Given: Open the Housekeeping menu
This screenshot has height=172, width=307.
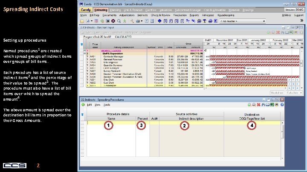Looking at the screenshot, I should [x=226, y=15].
